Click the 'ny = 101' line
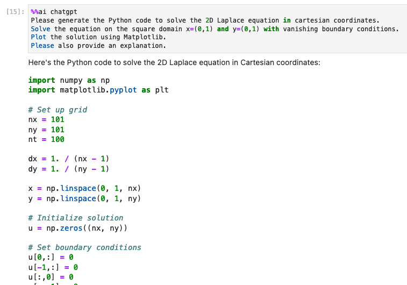 click(x=46, y=130)
